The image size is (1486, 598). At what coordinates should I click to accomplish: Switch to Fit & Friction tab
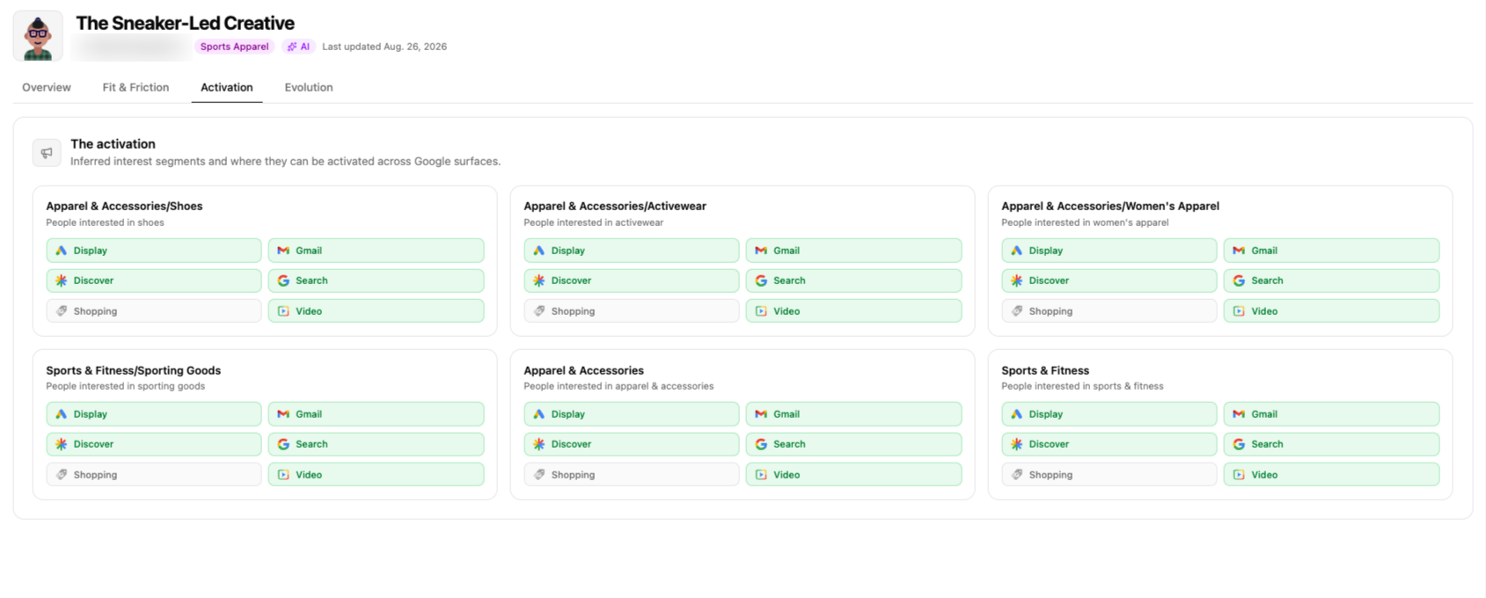tap(135, 87)
